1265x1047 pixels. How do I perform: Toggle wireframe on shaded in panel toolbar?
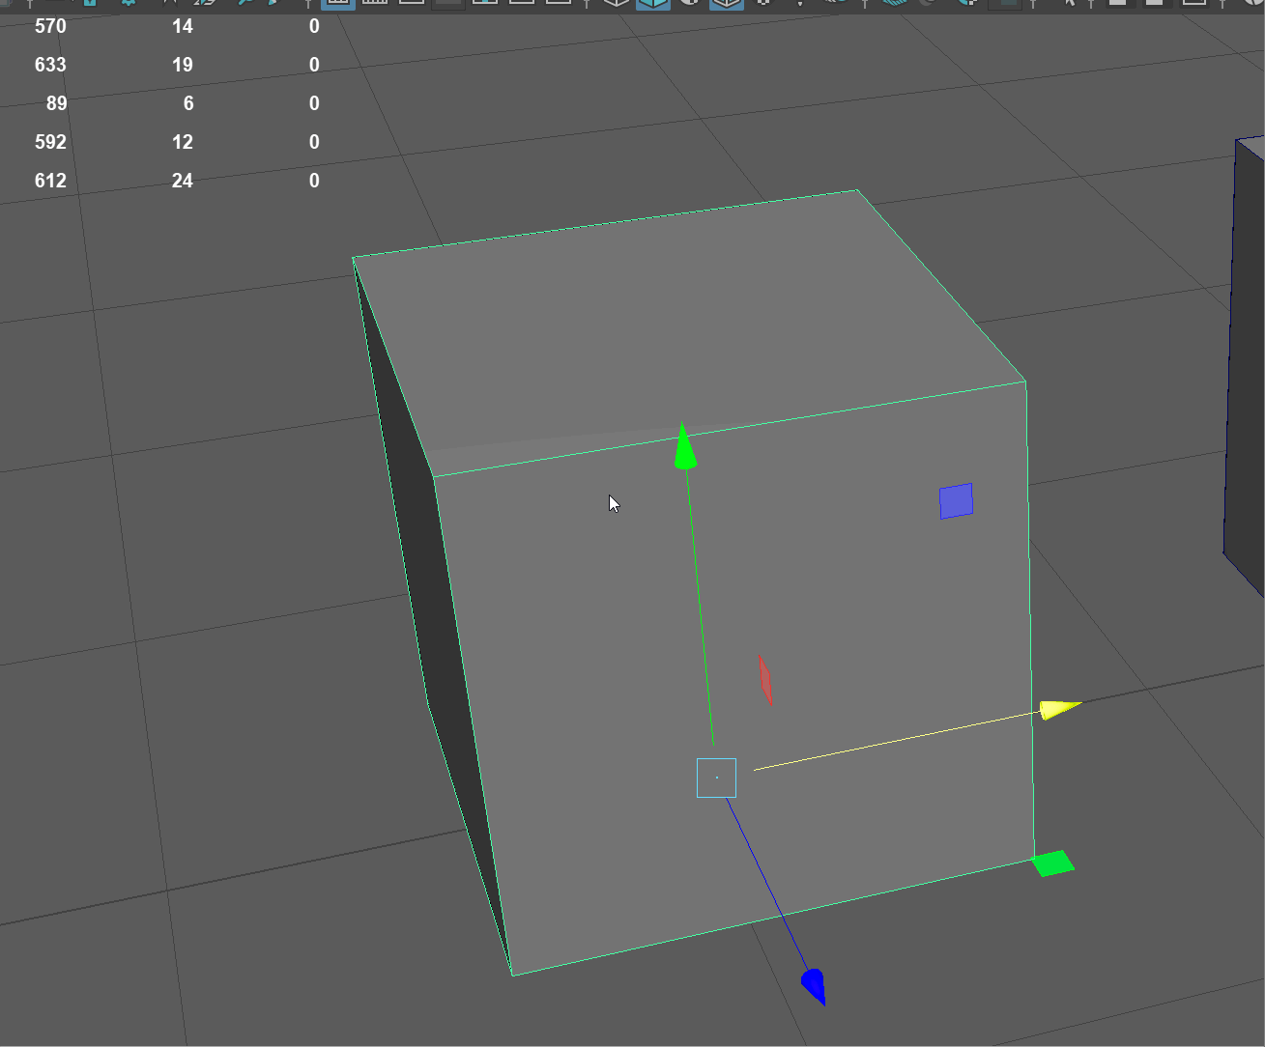point(726,3)
